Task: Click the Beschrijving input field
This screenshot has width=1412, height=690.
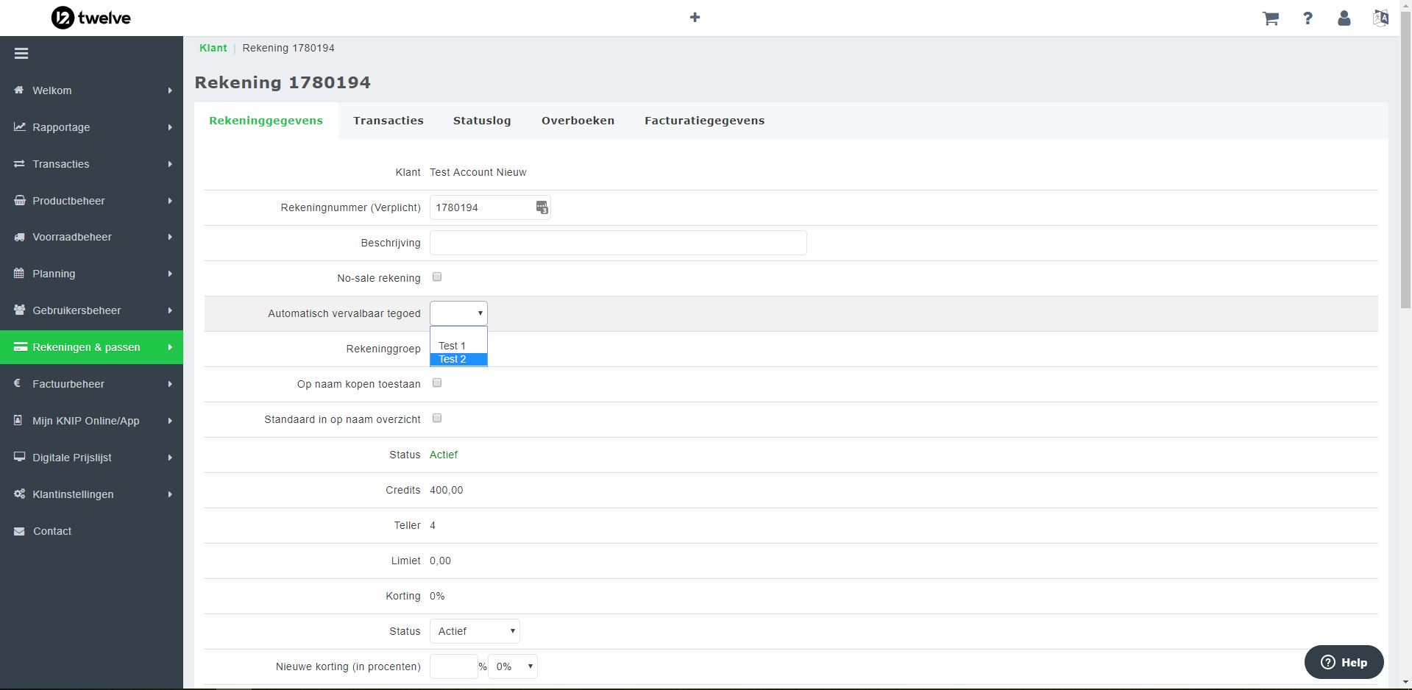Action: 618,243
